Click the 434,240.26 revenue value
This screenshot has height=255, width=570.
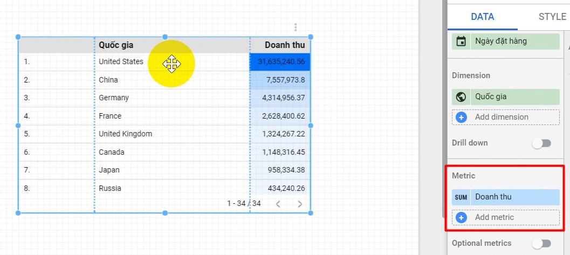[x=287, y=189]
